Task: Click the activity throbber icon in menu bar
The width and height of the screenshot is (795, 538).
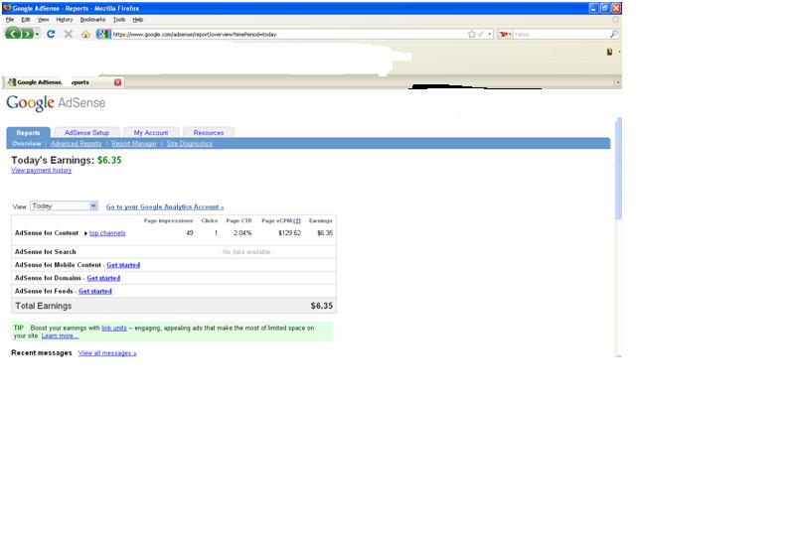Action: point(615,20)
